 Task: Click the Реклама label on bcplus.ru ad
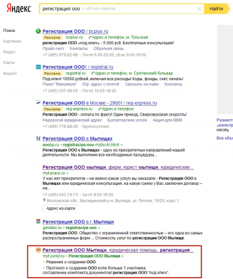pyautogui.click(x=52, y=37)
